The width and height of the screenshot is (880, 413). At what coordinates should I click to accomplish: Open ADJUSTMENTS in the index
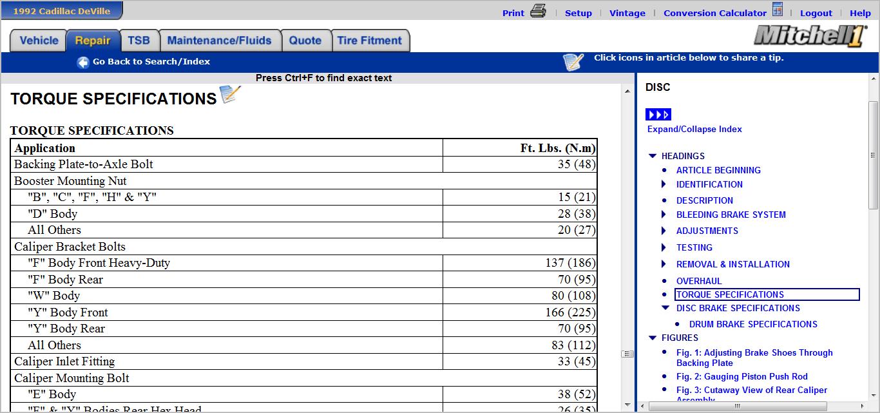[707, 231]
